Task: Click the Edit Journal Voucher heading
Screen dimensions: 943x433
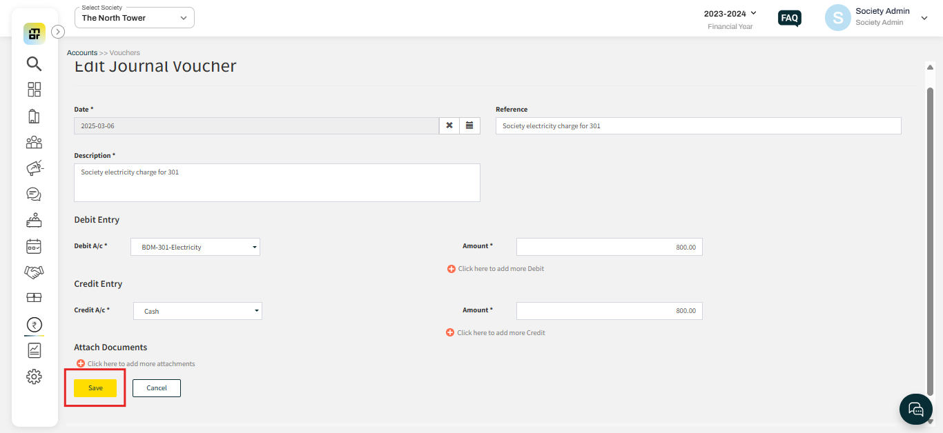Action: tap(155, 66)
